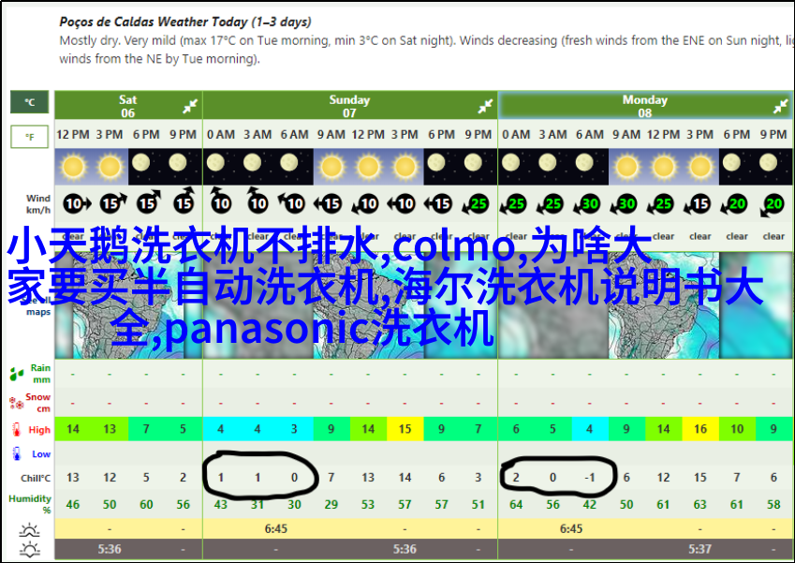
Task: Click the sun icon for Monday 12 PM
Action: (663, 167)
